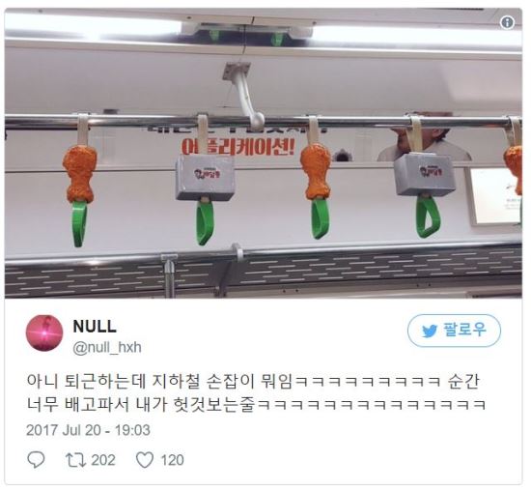Click the reply speech bubble icon
Viewport: 531px width, 490px height.
[x=36, y=460]
